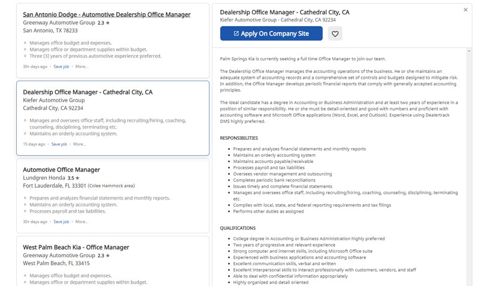The width and height of the screenshot is (479, 286).
Task: Click Cathedral City, CA 92234 in the card
Action: 53,108
